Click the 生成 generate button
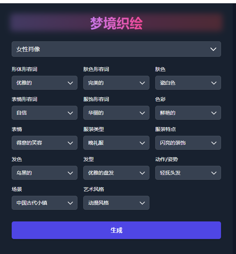 point(116,230)
